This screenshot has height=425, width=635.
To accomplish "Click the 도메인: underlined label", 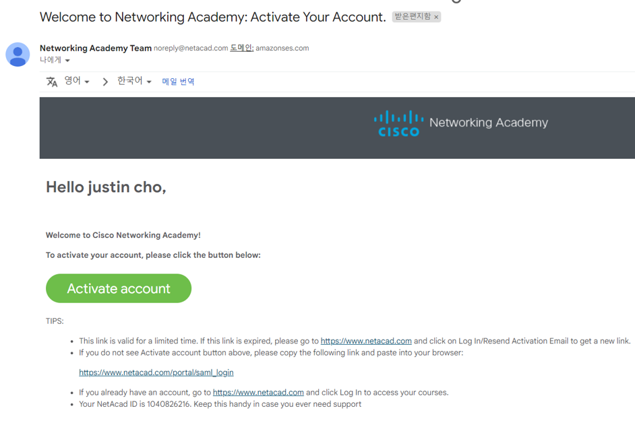I will [242, 48].
